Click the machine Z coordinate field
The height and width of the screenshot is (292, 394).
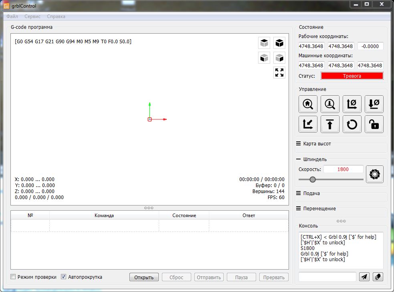tap(370, 66)
